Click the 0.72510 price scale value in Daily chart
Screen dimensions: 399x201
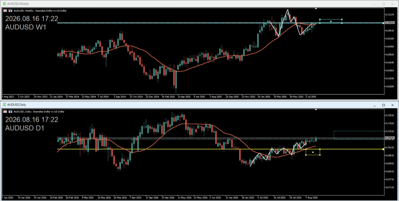pyautogui.click(x=390, y=115)
